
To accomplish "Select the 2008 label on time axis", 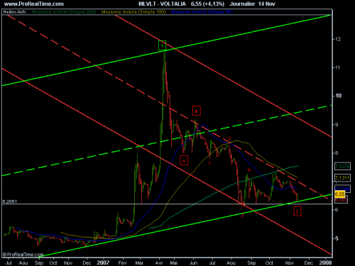I will point(325,262).
